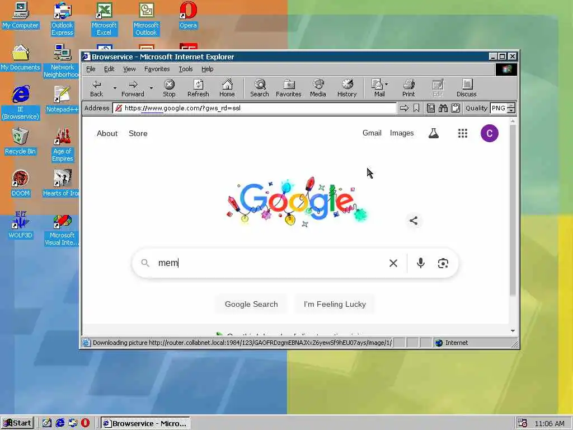Screen dimensions: 573x430
Task: Share the Google doodle
Action: pyautogui.click(x=414, y=221)
